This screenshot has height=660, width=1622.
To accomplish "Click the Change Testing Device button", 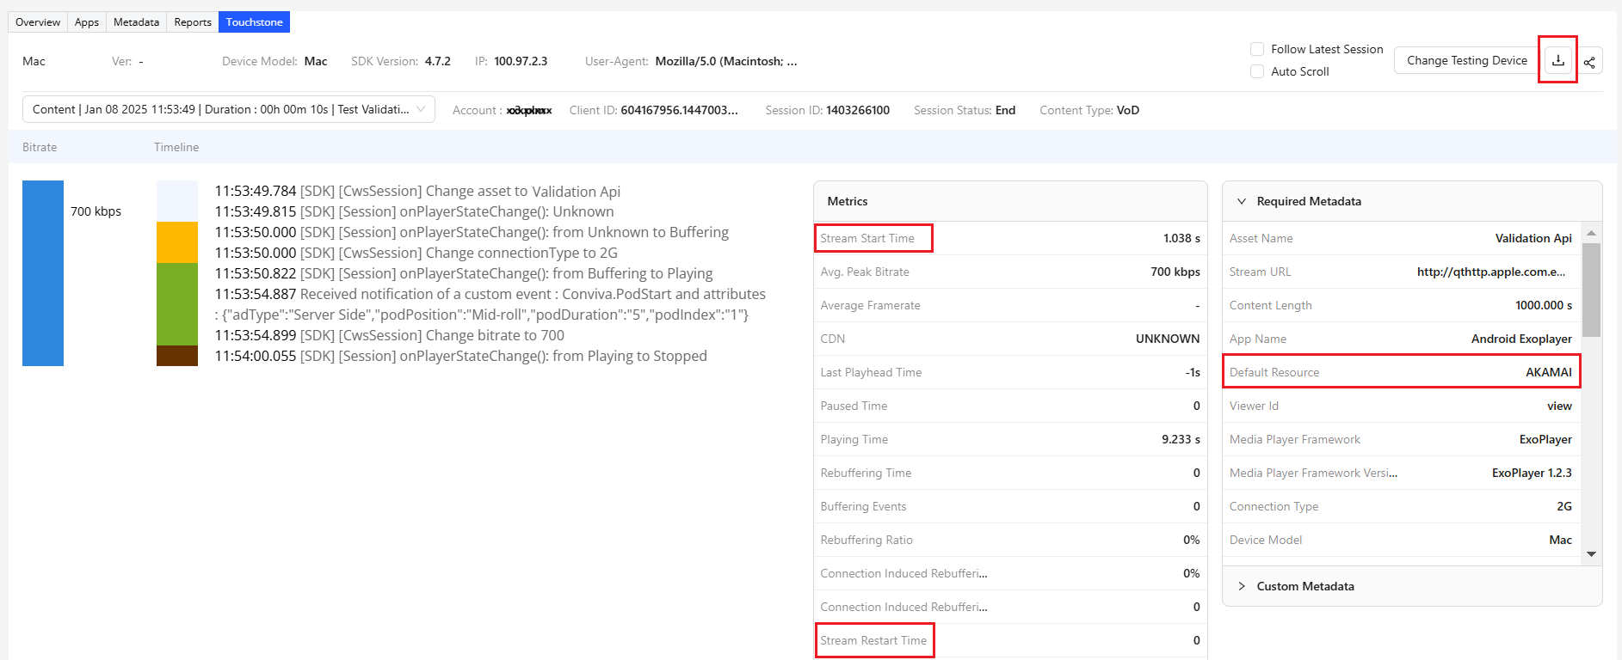I will click(1466, 60).
